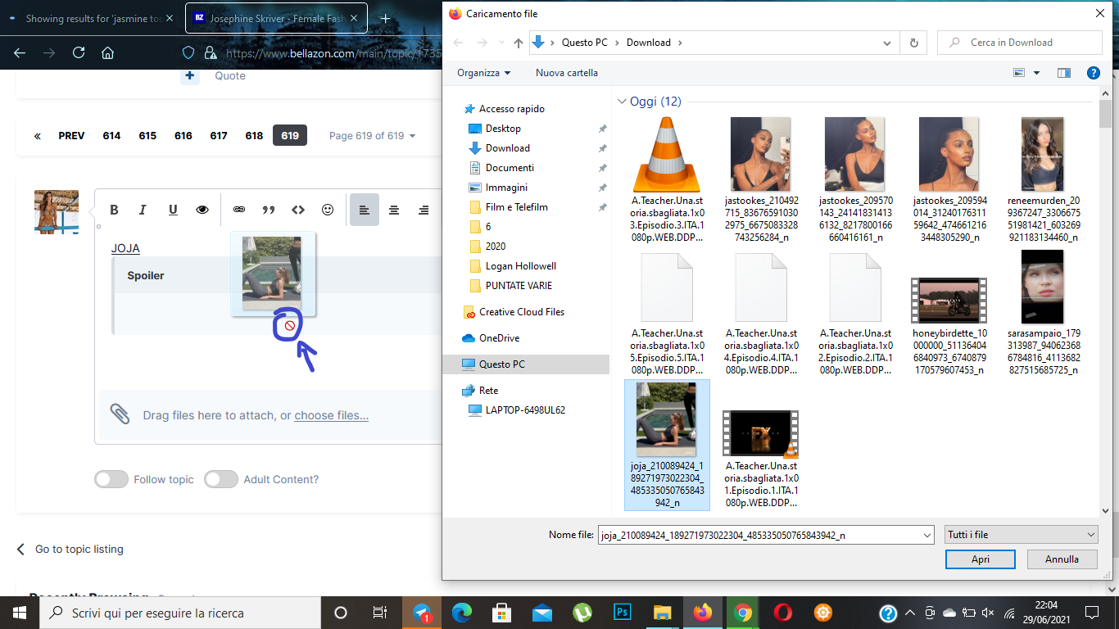
Task: Open site security shield info
Action: (188, 52)
